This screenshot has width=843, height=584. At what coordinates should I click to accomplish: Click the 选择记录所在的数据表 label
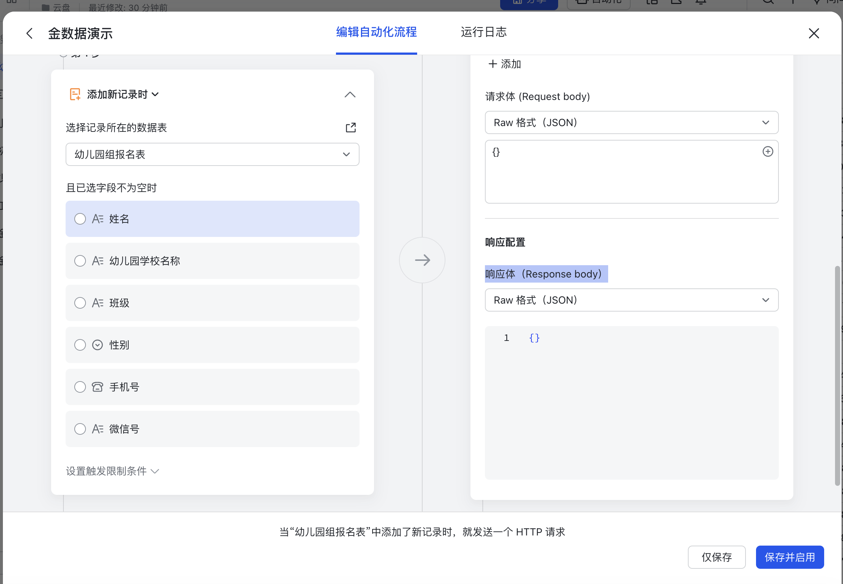click(x=116, y=128)
